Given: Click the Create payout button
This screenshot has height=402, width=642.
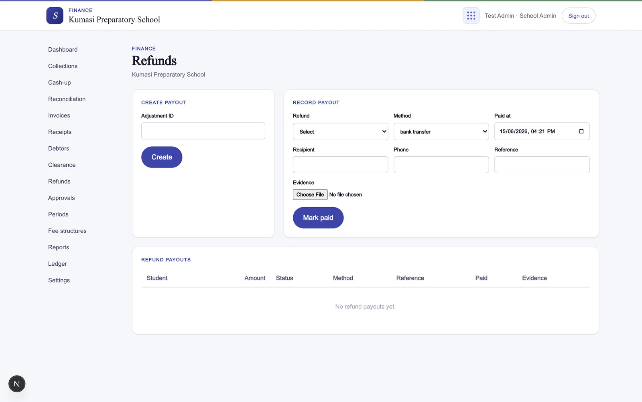Looking at the screenshot, I should click(x=162, y=157).
